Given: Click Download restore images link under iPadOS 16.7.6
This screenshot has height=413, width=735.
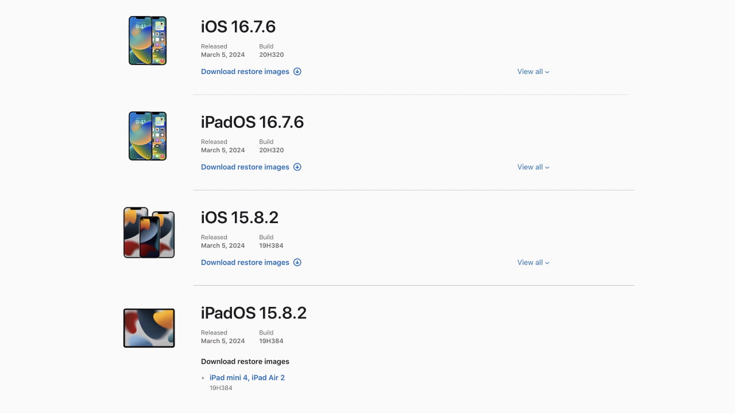Looking at the screenshot, I should [245, 167].
